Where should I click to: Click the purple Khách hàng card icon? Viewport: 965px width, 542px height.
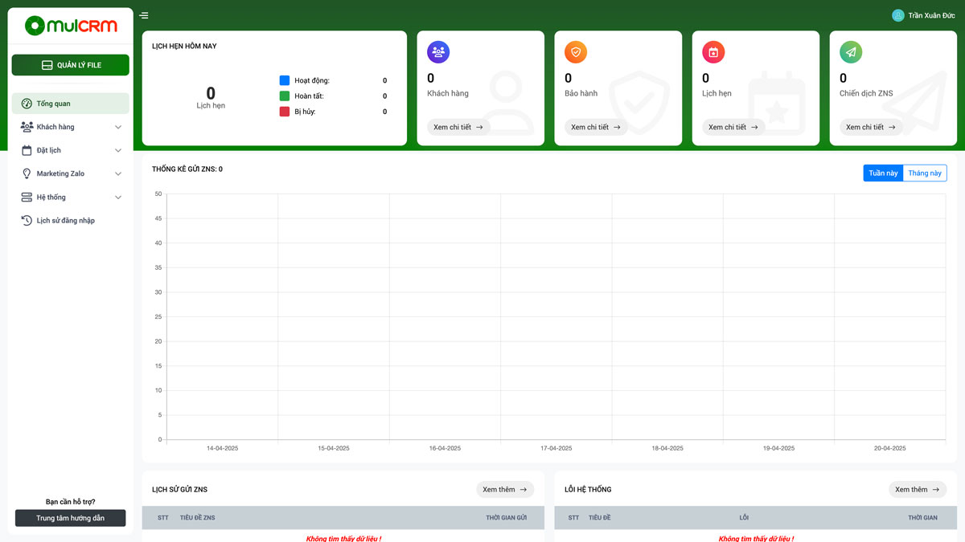(438, 52)
